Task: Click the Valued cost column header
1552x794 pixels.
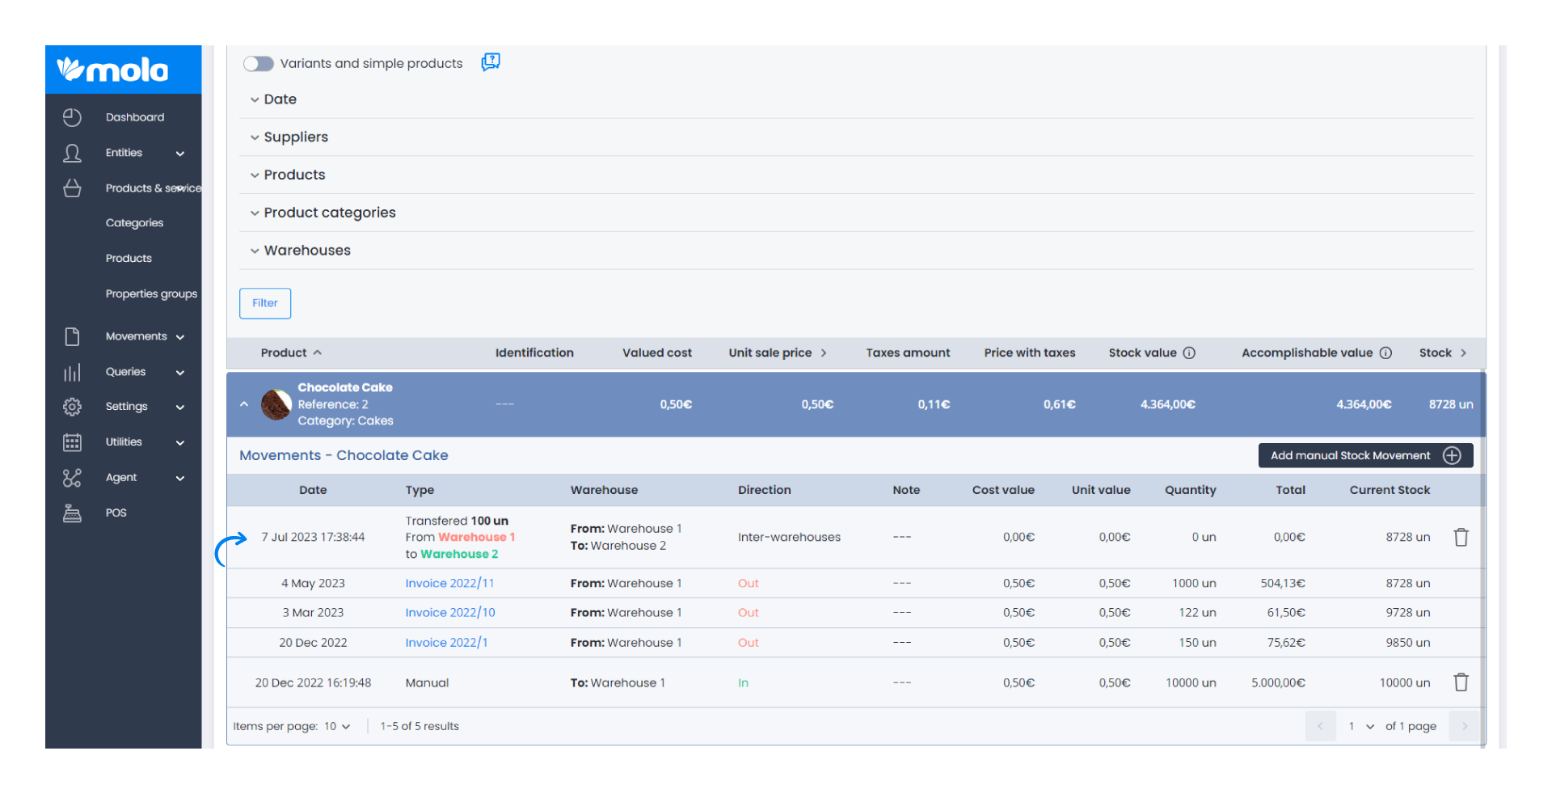Action: point(656,353)
